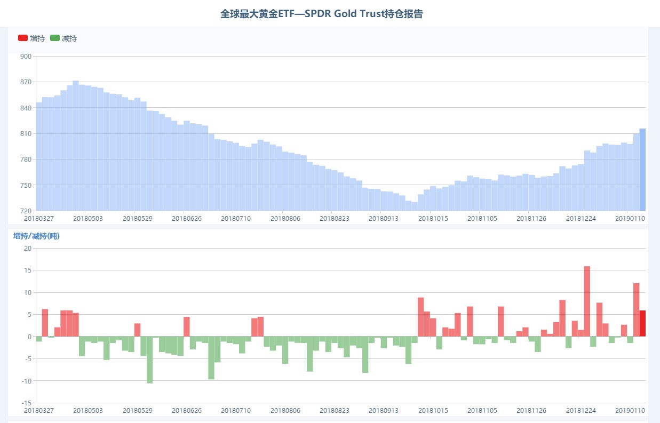Screen dimensions: 660x423
Task: Click 20180913 on the upper chart x-axis
Action: [384, 218]
